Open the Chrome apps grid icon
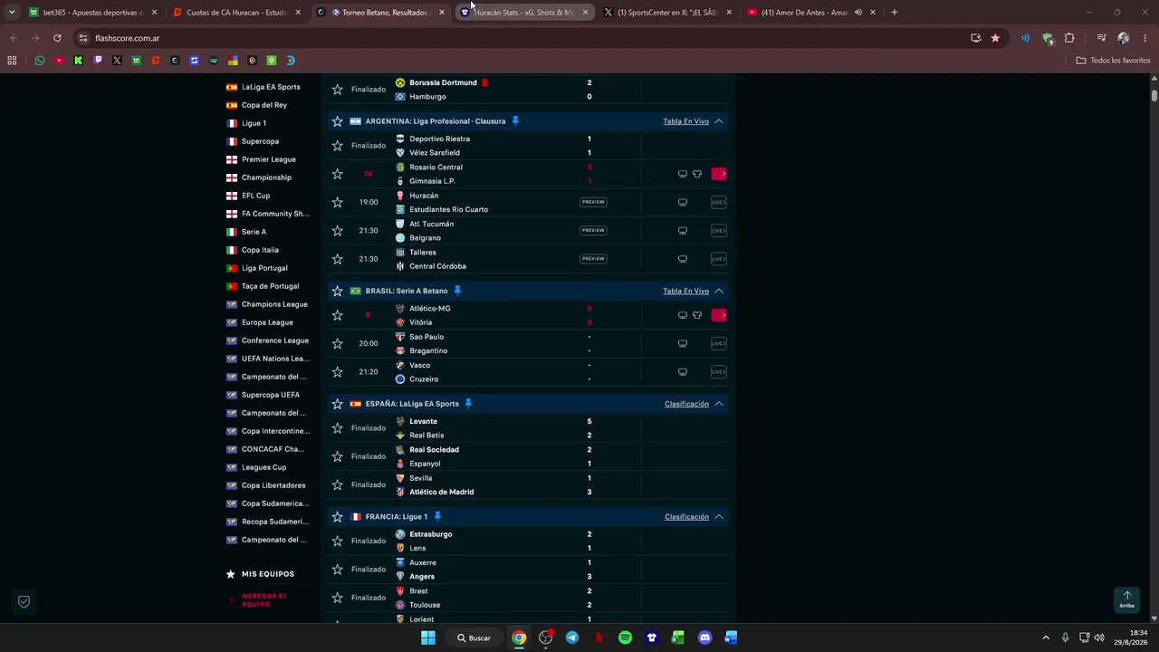The width and height of the screenshot is (1159, 652). pos(12,61)
